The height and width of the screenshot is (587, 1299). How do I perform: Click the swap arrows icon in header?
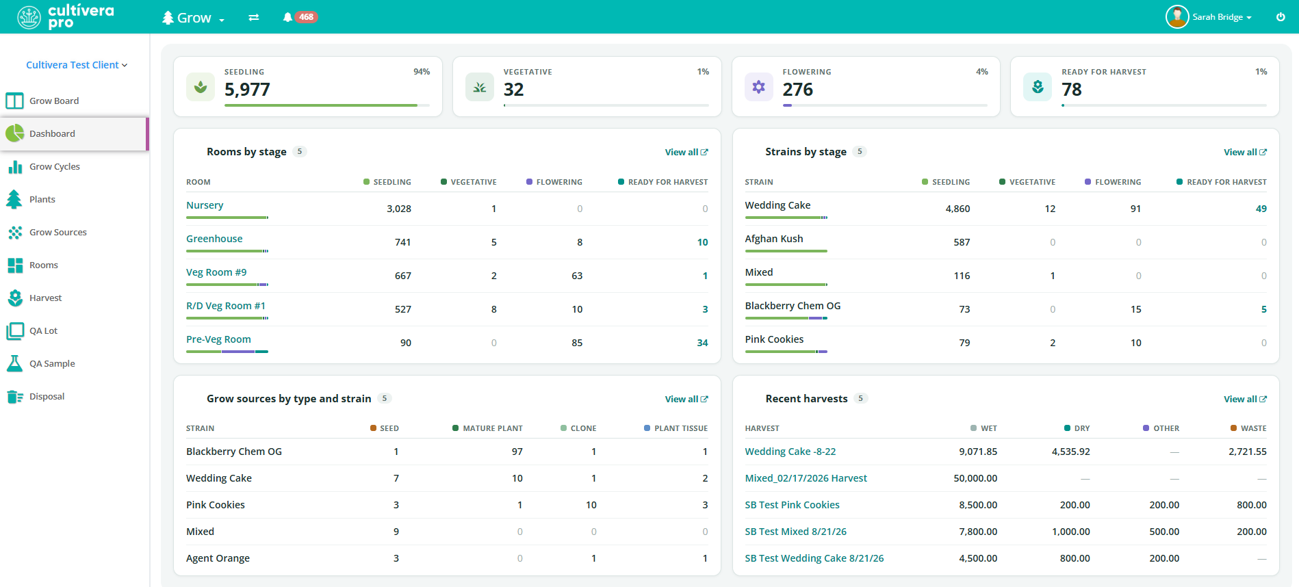pyautogui.click(x=253, y=17)
